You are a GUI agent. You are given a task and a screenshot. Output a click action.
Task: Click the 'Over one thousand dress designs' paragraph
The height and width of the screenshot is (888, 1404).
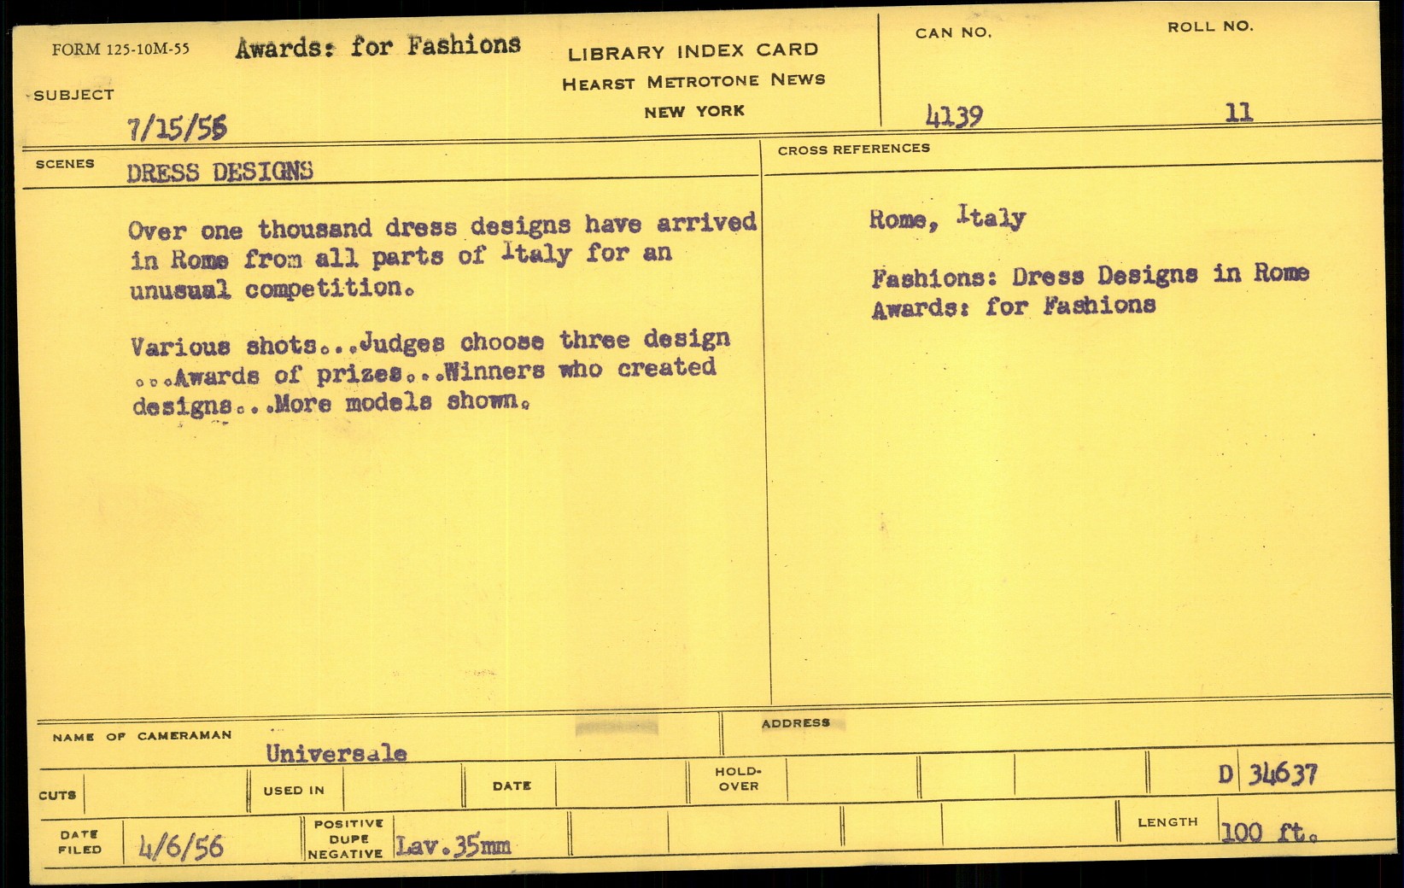pos(442,256)
